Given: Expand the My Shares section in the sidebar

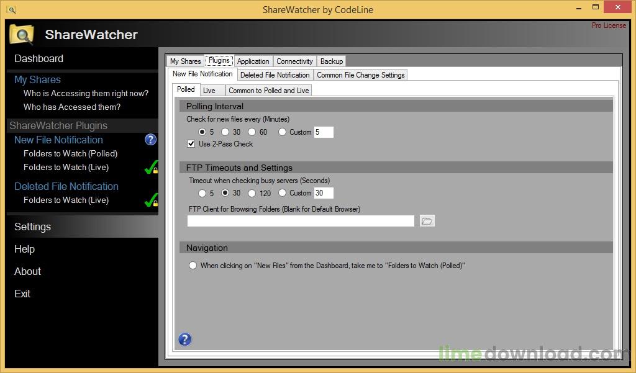Looking at the screenshot, I should (x=37, y=79).
